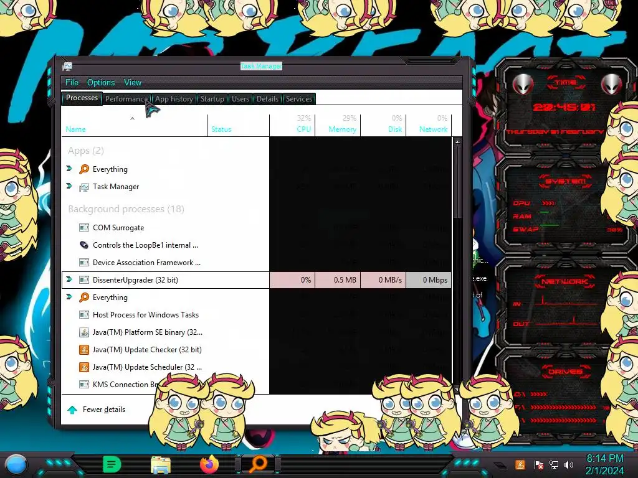Image resolution: width=638 pixels, height=478 pixels.
Task: Open the Start orb on the taskbar
Action: point(16,465)
